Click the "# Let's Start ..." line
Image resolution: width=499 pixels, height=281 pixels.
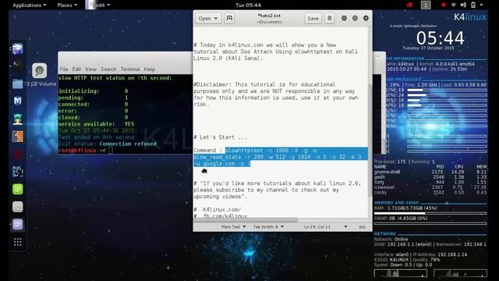(220, 137)
